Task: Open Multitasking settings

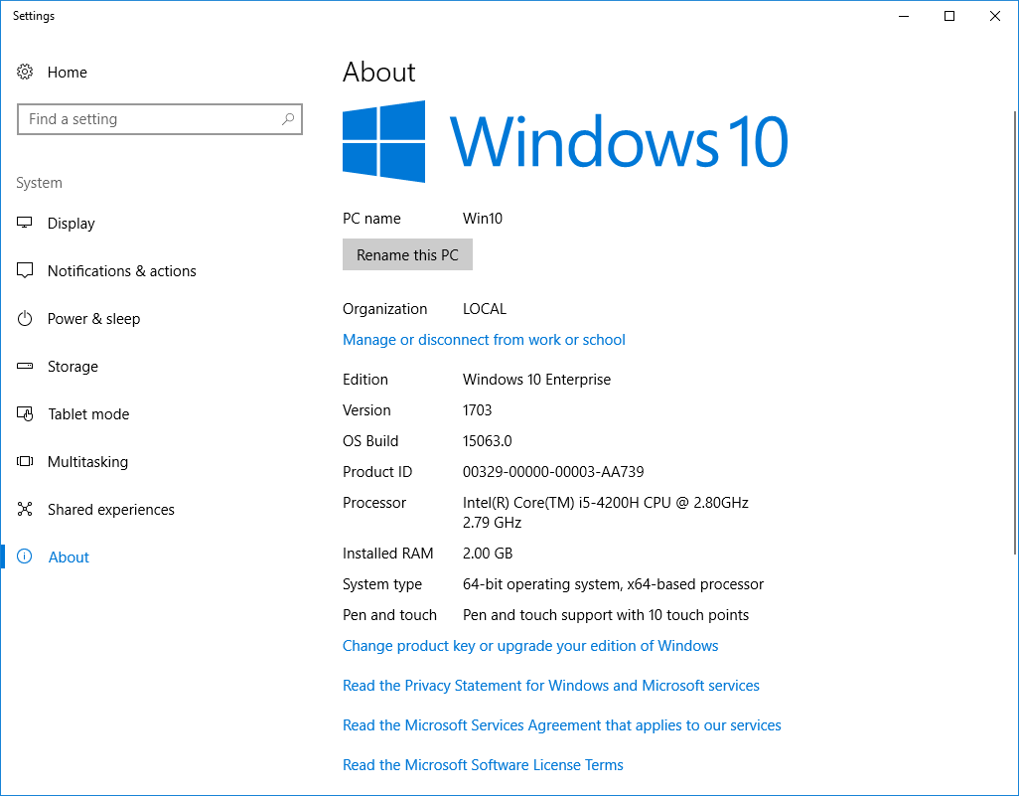Action: click(x=87, y=462)
